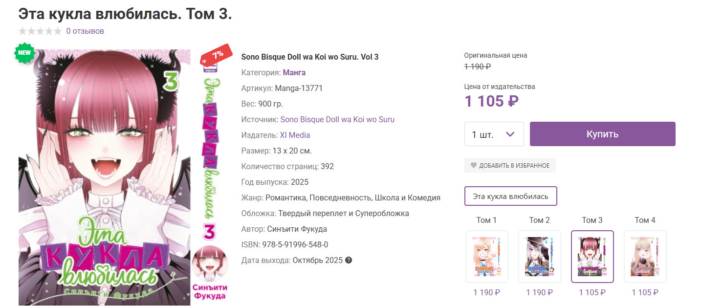This screenshot has width=723, height=306.
Task: Click the star rating icons
Action: click(x=40, y=31)
